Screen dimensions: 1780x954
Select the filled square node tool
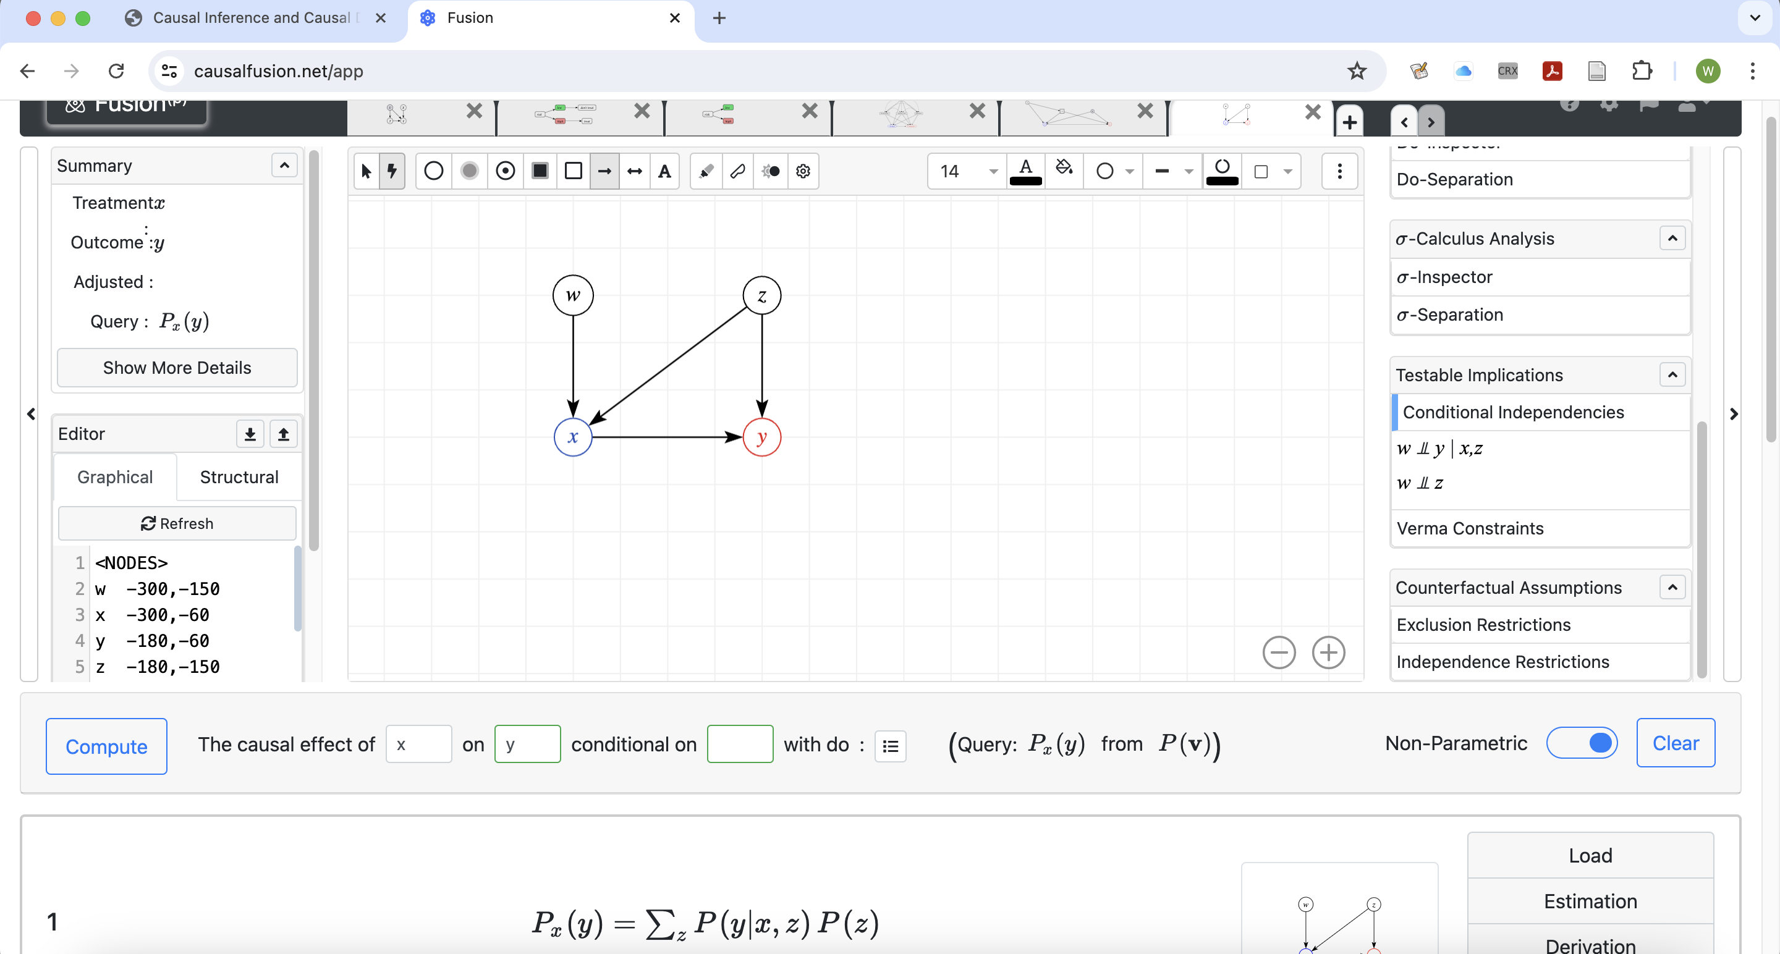(x=540, y=171)
